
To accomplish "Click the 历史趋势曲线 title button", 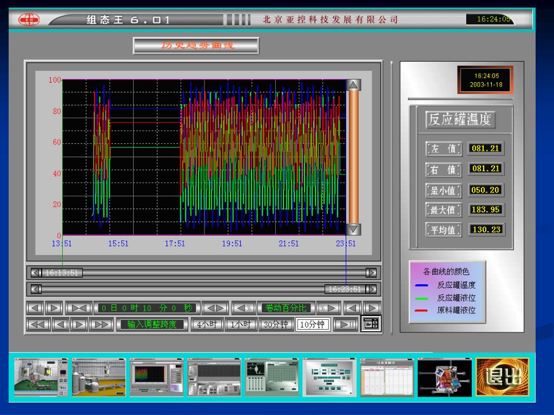I will coord(196,45).
